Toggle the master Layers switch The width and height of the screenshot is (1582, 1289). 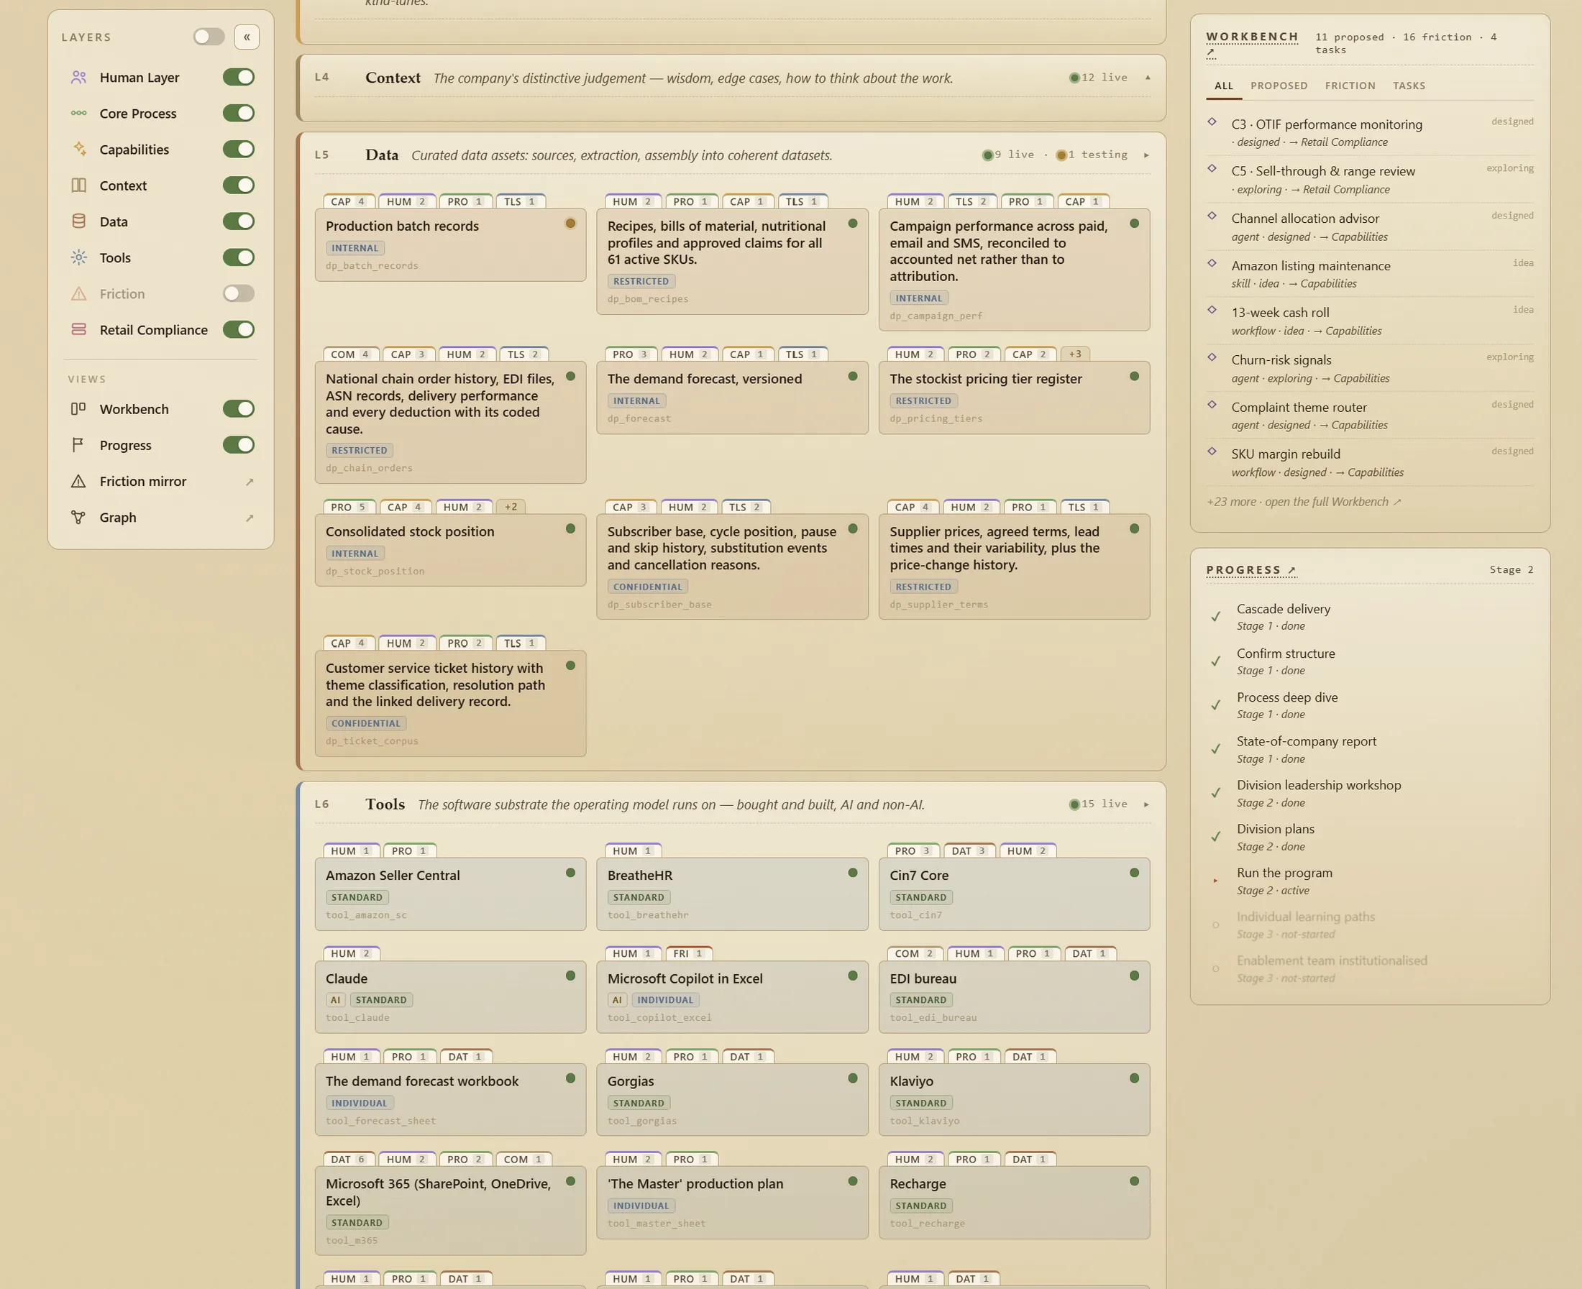click(209, 37)
